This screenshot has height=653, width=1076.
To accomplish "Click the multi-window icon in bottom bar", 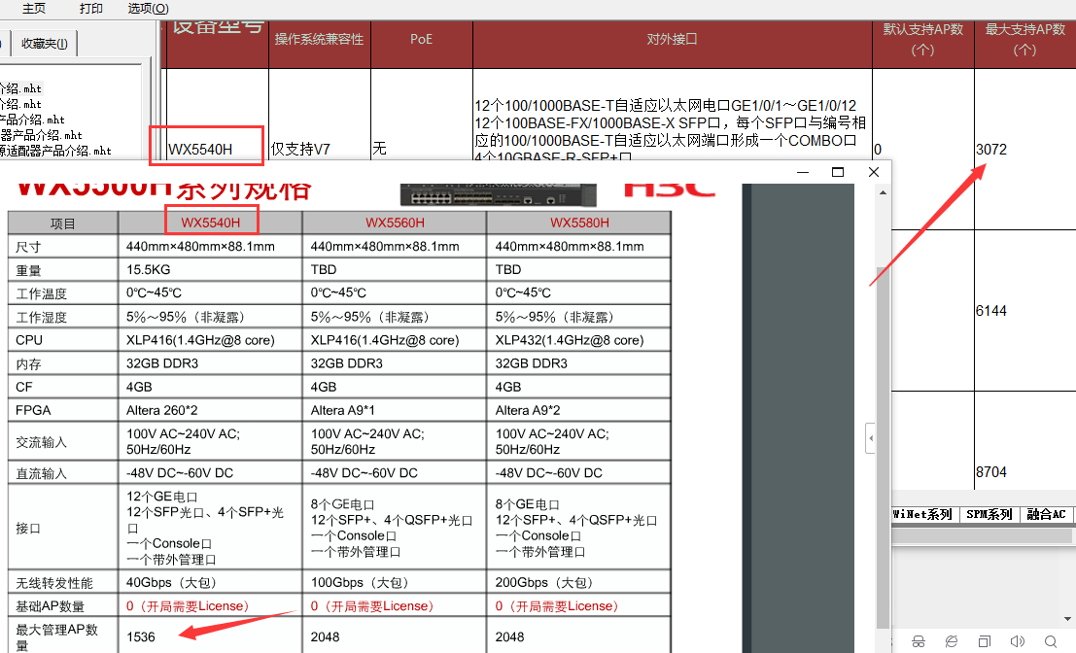I will pos(984,641).
